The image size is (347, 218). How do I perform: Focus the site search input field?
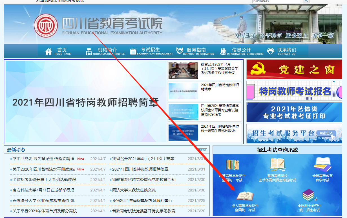pyautogui.click(x=276, y=1)
